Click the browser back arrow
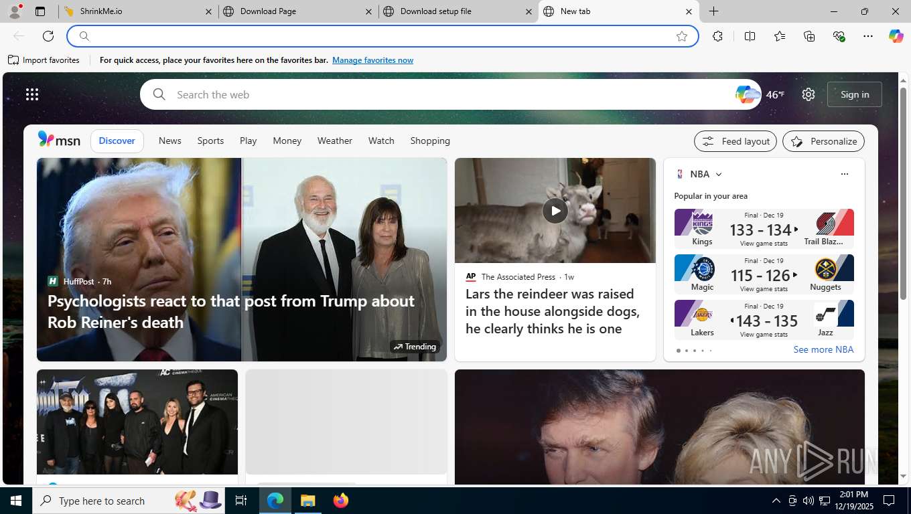The height and width of the screenshot is (514, 911). [x=19, y=36]
